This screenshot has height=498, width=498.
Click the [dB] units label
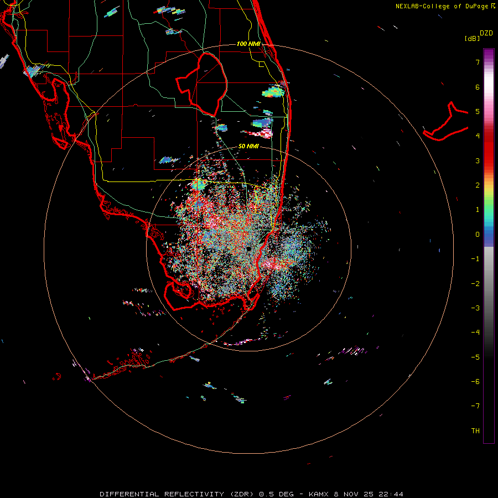tap(473, 38)
